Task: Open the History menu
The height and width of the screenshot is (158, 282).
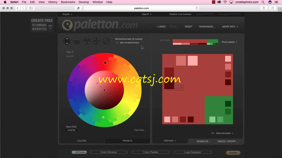Action: [53, 2]
